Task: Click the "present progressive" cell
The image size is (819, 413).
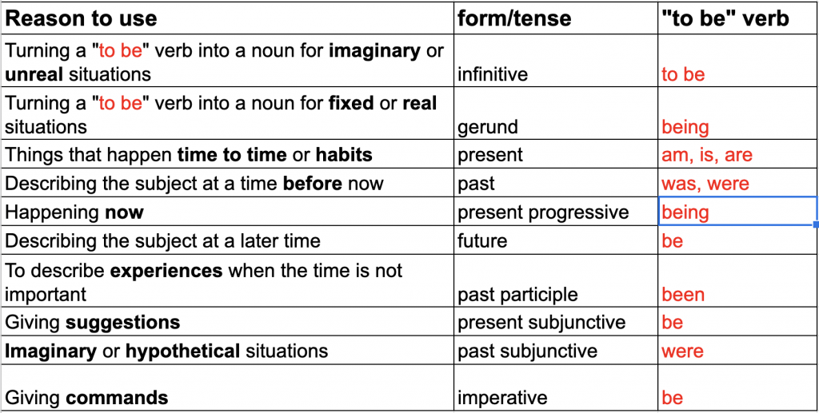Action: click(x=555, y=212)
